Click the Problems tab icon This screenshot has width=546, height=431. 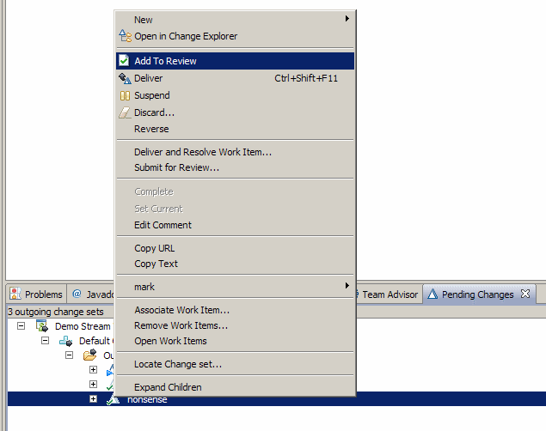click(15, 294)
